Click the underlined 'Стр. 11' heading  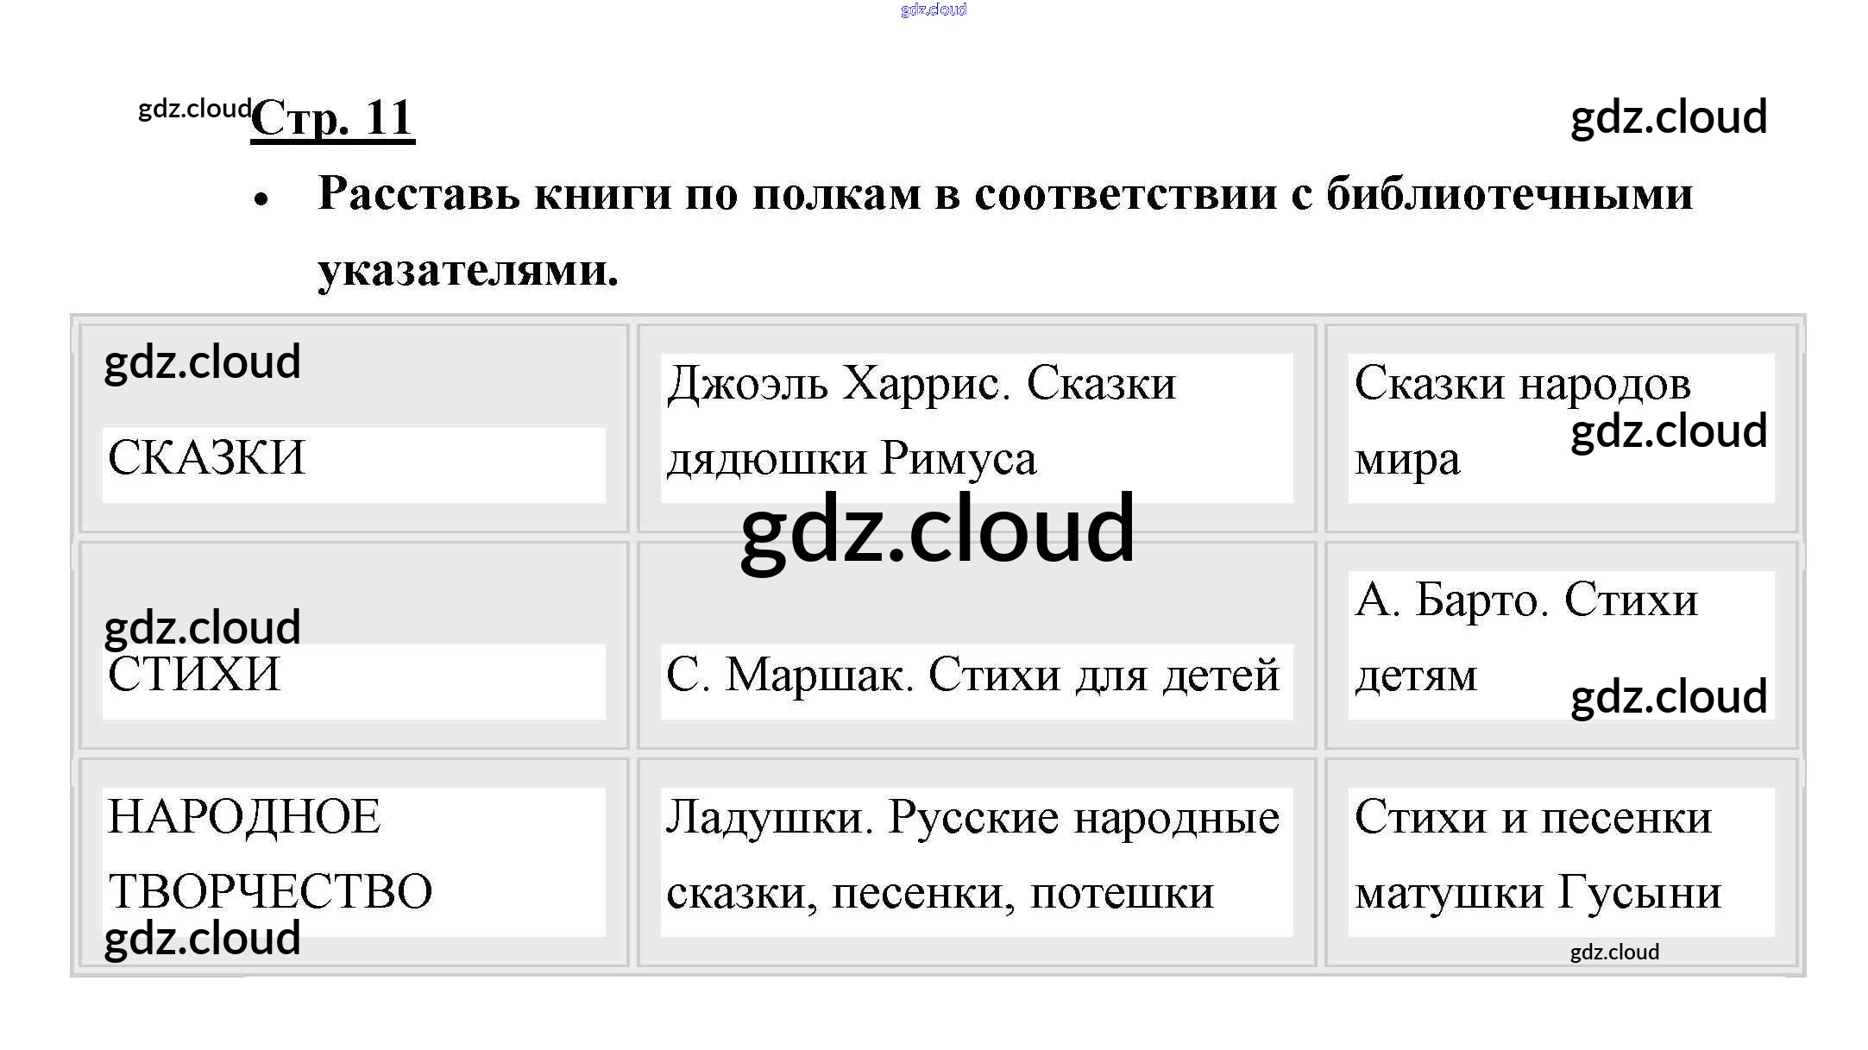click(x=332, y=118)
